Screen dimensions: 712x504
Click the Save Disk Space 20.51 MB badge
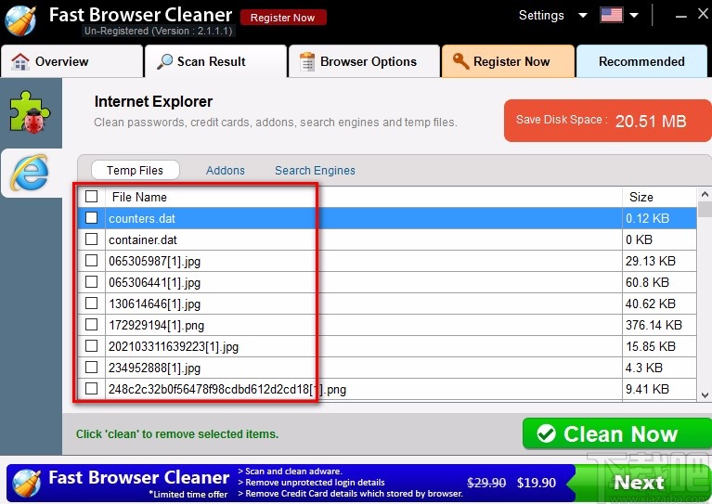608,121
